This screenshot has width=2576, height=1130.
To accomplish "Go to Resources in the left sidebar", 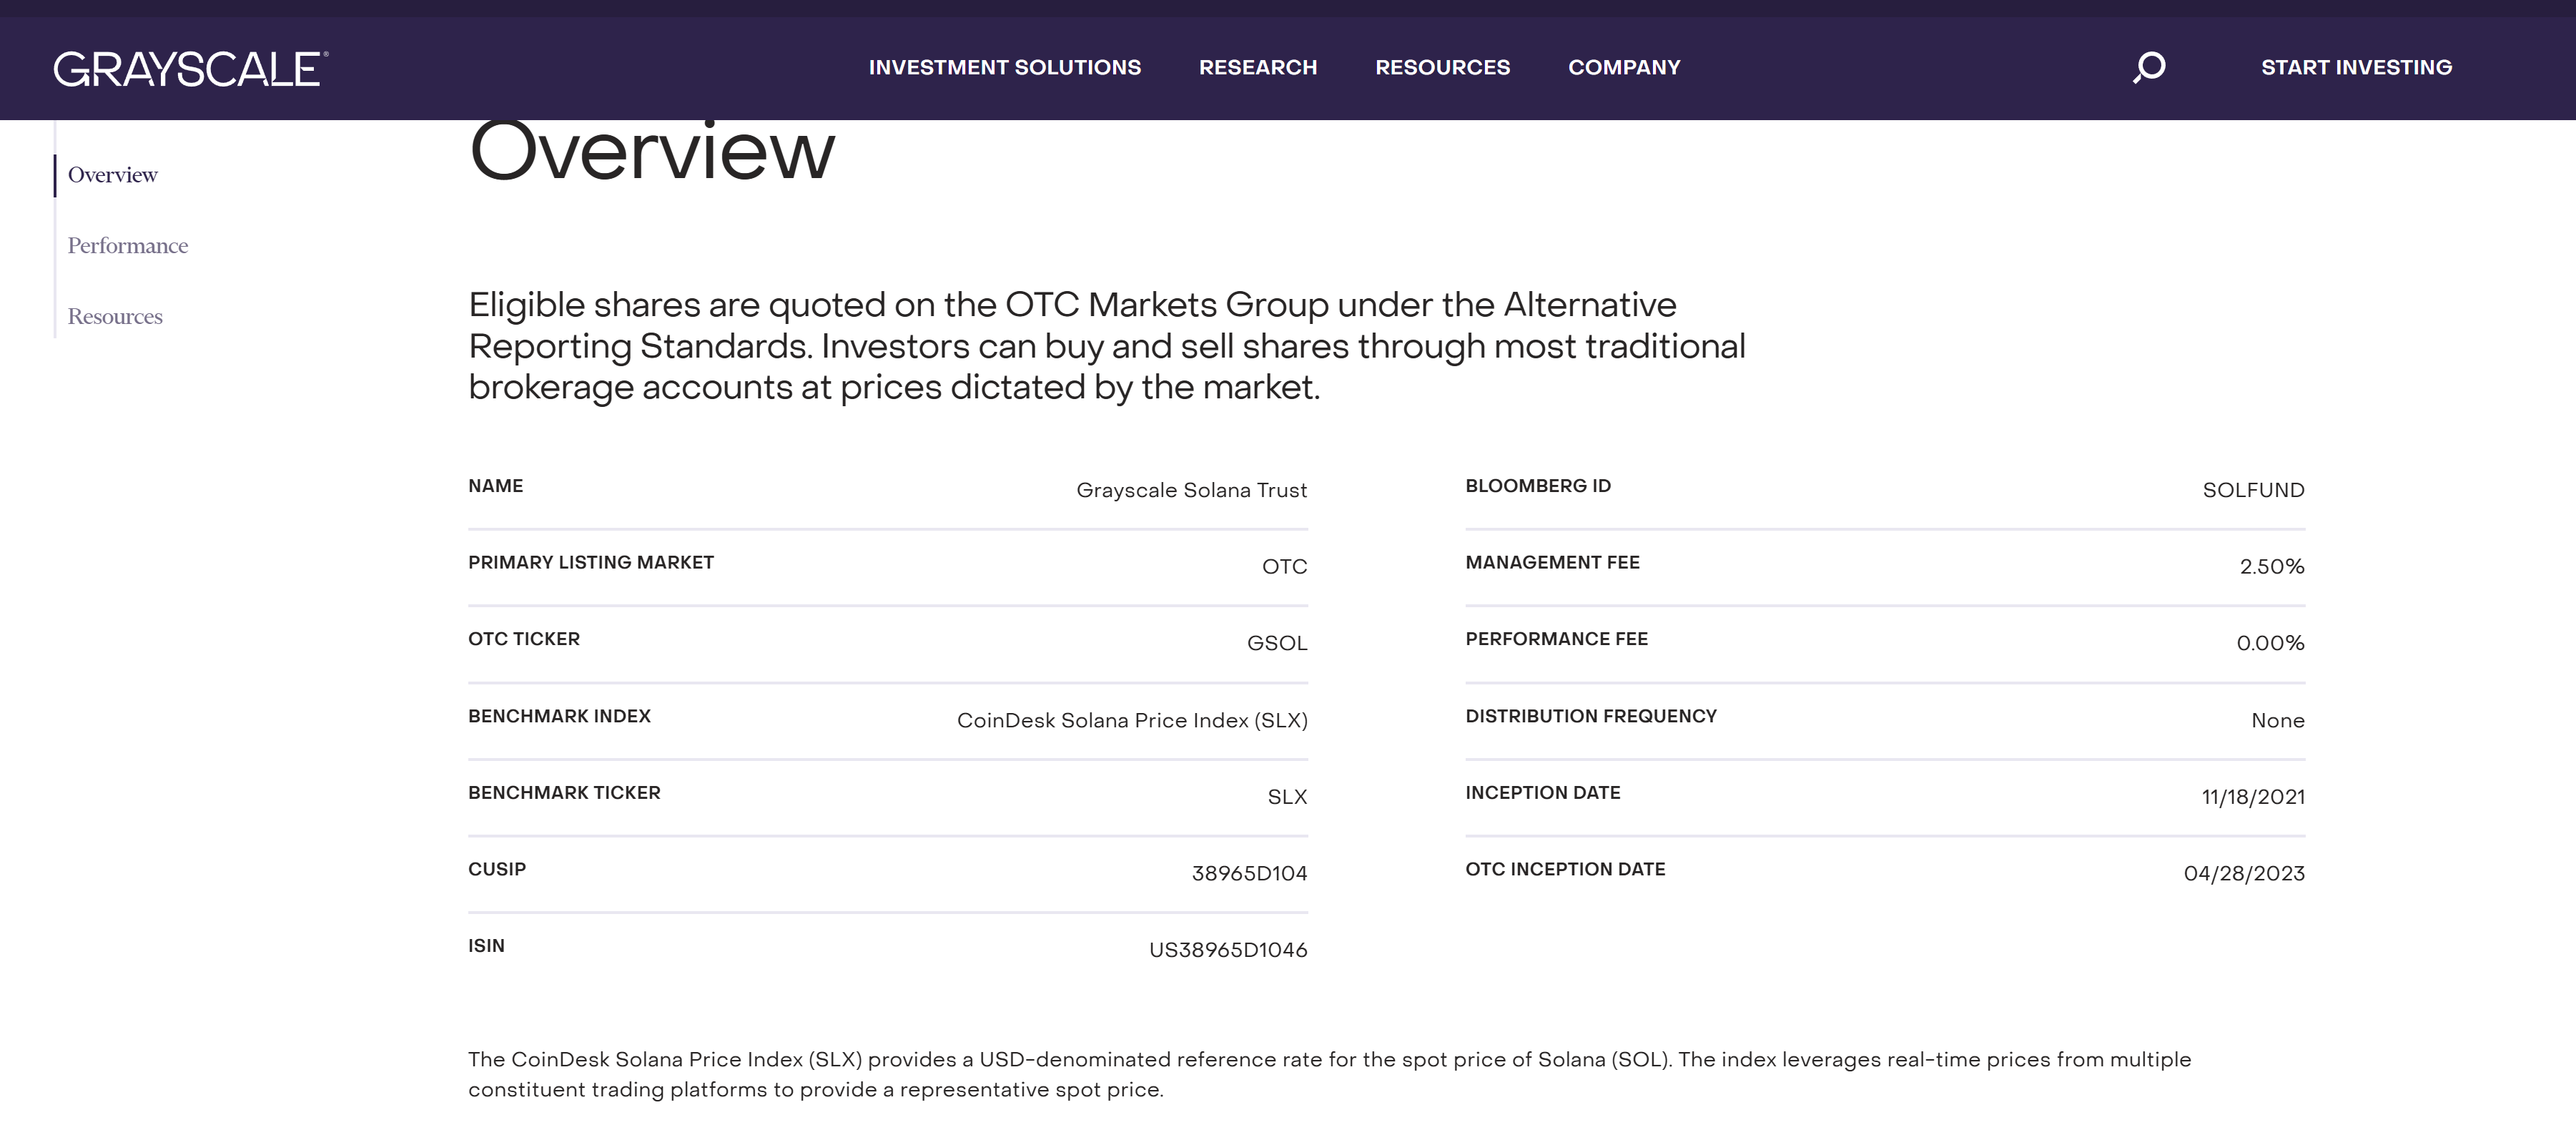I will [x=115, y=317].
